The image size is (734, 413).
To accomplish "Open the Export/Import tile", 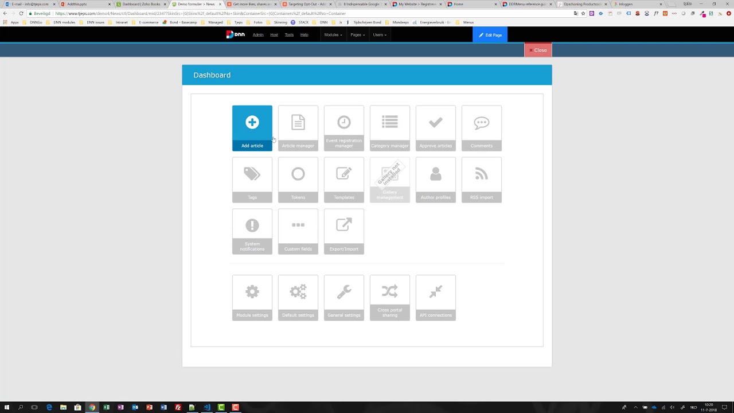I will 344,232.
